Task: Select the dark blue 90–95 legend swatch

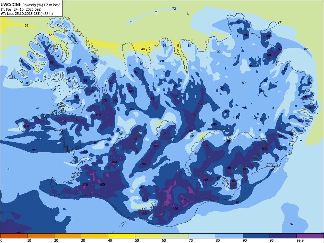Action: click(x=256, y=236)
